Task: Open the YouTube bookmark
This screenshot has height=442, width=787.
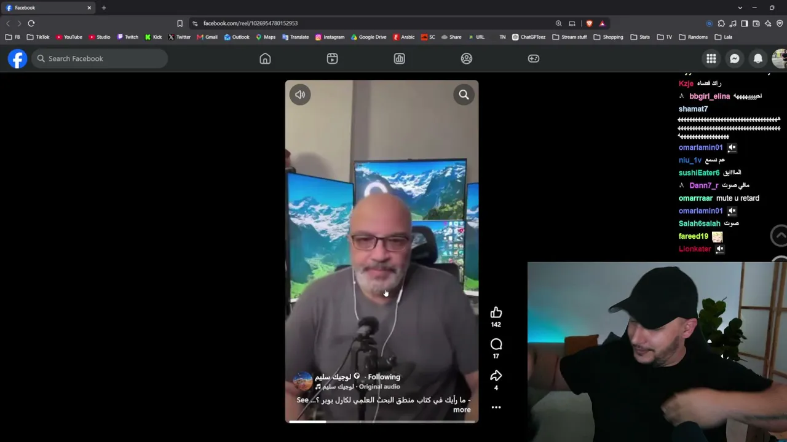Action: (69, 37)
